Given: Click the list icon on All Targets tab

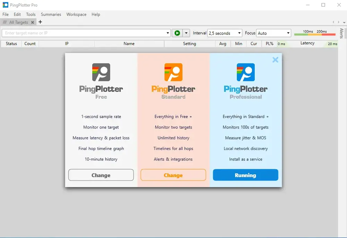Looking at the screenshot, I should point(5,22).
